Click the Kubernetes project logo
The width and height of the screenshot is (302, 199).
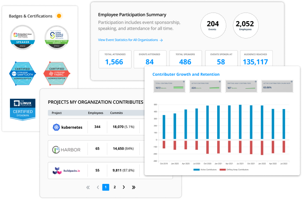pos(67,127)
